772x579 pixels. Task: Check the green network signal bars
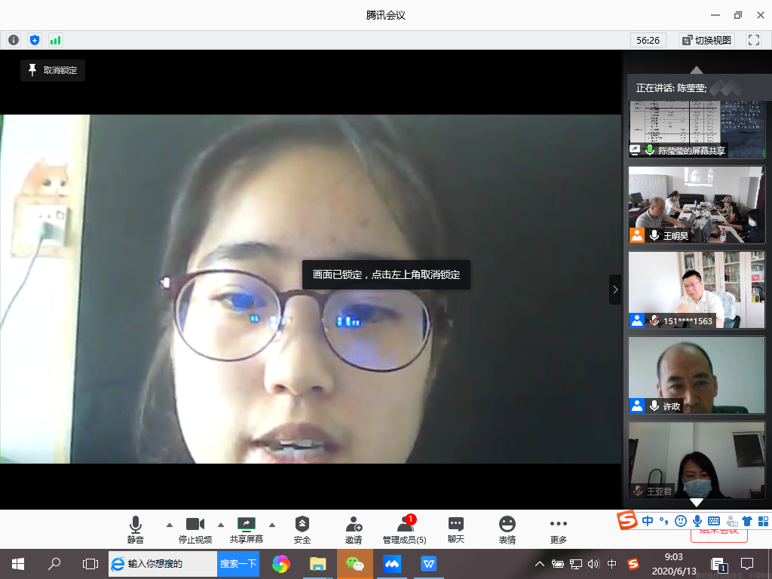(x=55, y=40)
